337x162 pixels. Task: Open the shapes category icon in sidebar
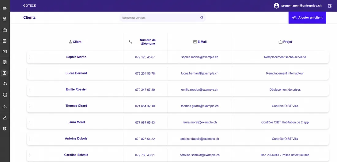tap(5, 106)
